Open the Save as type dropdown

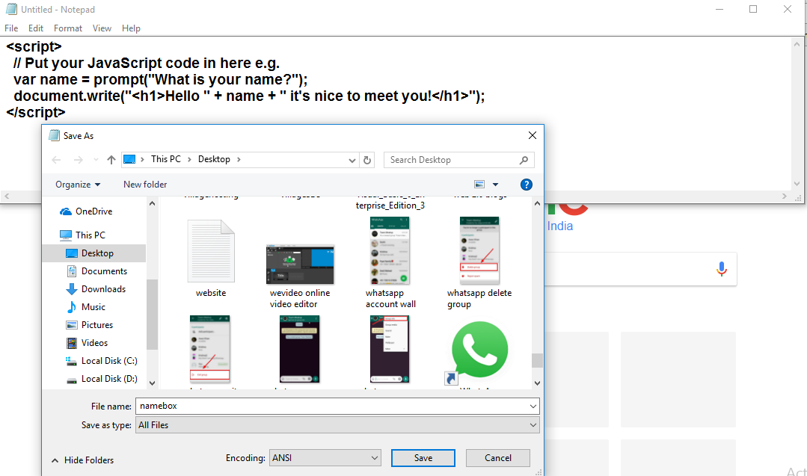pyautogui.click(x=533, y=424)
